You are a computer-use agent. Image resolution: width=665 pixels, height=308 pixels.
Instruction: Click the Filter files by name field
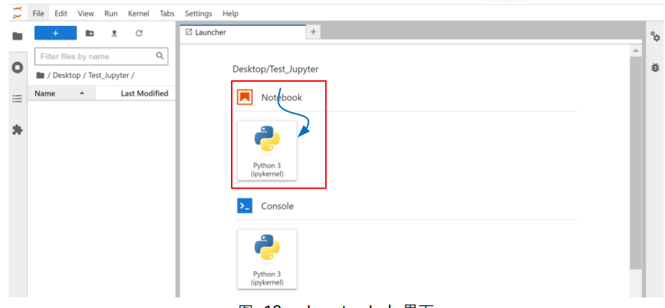pyautogui.click(x=102, y=56)
